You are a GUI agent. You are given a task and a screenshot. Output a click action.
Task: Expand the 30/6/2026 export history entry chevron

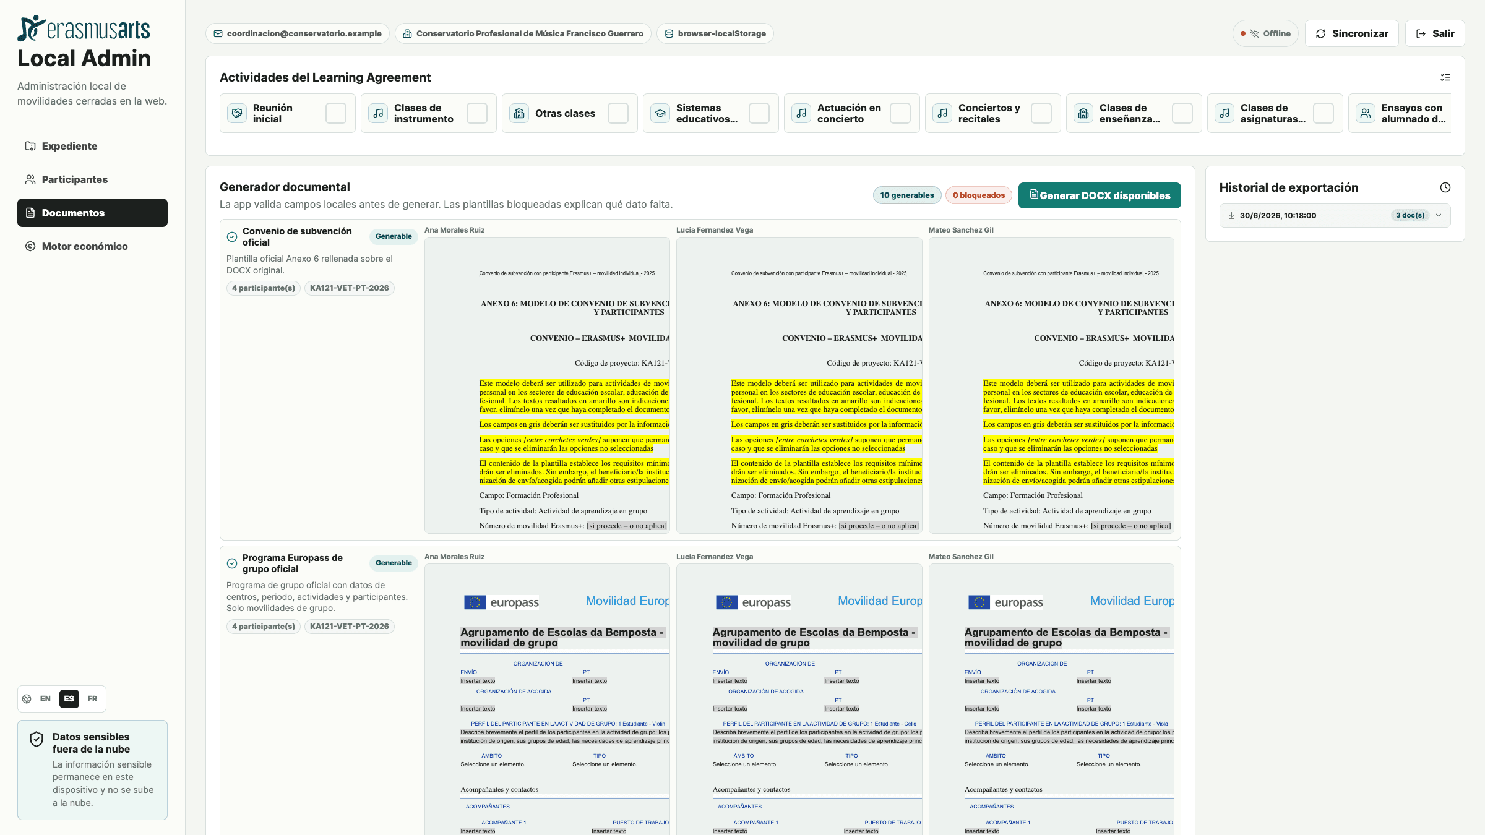pos(1439,216)
